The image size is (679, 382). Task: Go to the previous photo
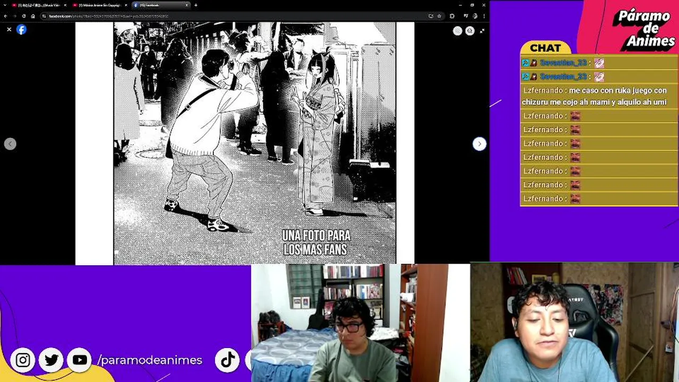click(10, 144)
